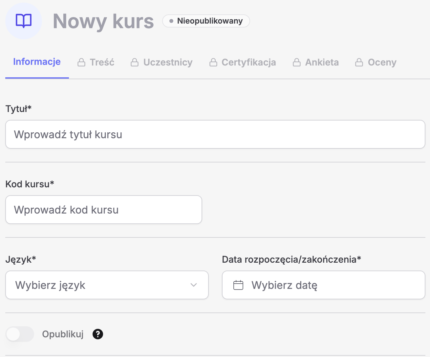This screenshot has width=430, height=357.
Task: Switch to the Informacje tab
Action: click(x=37, y=62)
